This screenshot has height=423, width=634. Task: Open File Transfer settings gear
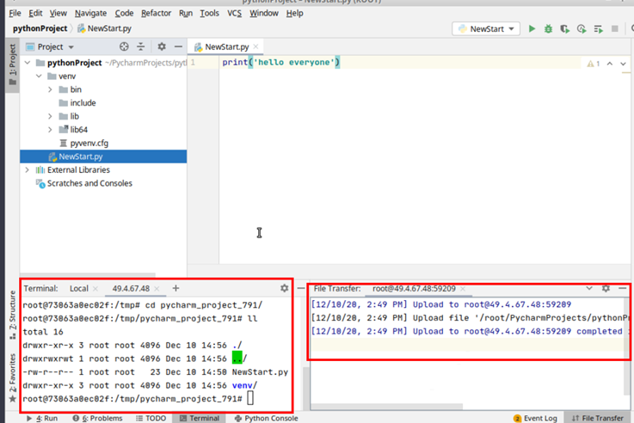click(x=606, y=288)
